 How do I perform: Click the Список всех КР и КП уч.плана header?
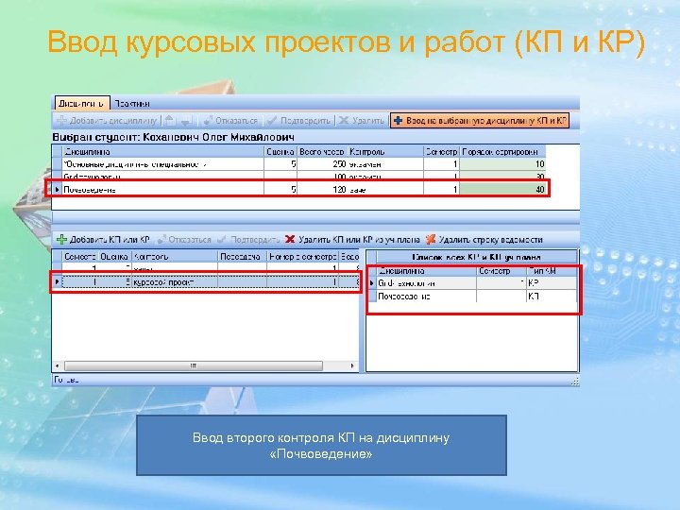pyautogui.click(x=477, y=257)
